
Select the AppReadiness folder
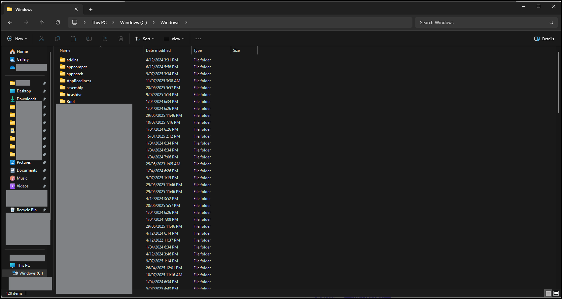tap(76, 81)
